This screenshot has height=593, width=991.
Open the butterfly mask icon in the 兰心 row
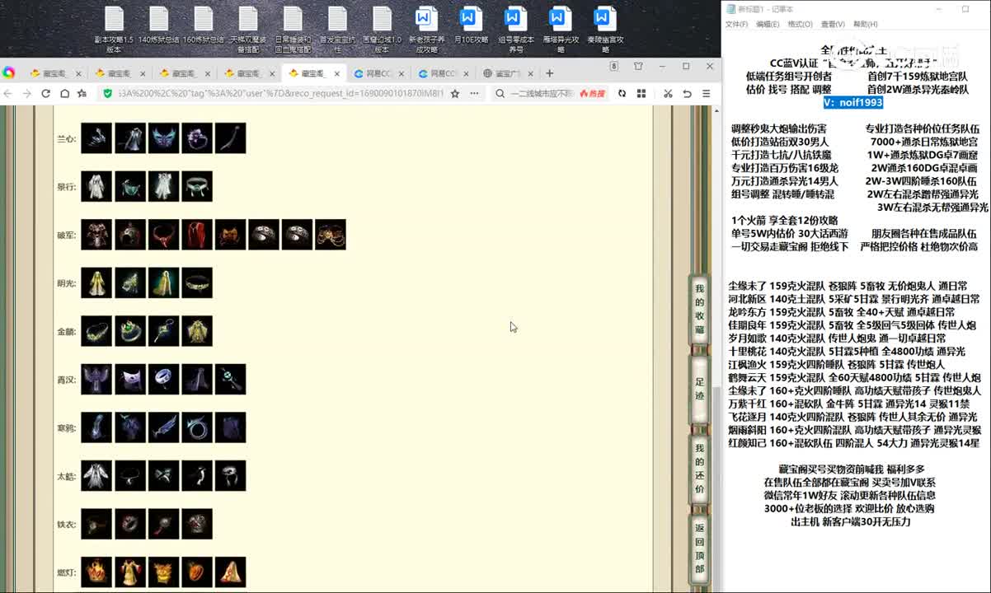point(163,138)
